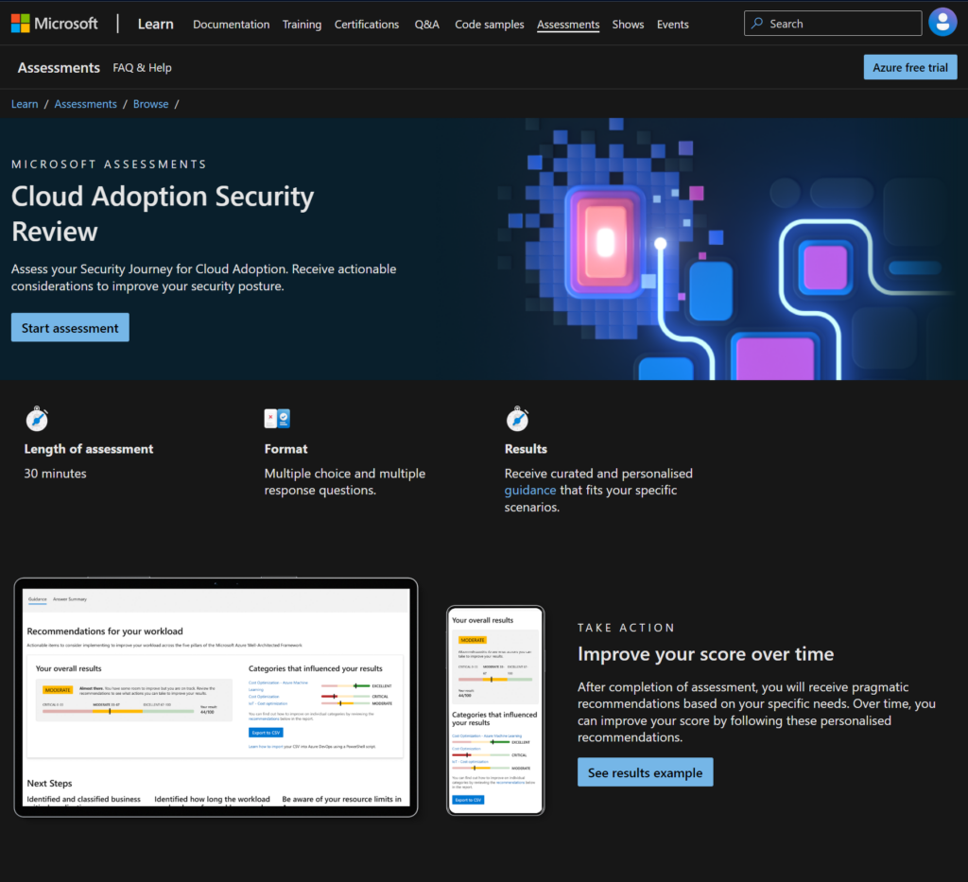Click the Format checklist icon
This screenshot has width=968, height=882.
click(x=277, y=418)
